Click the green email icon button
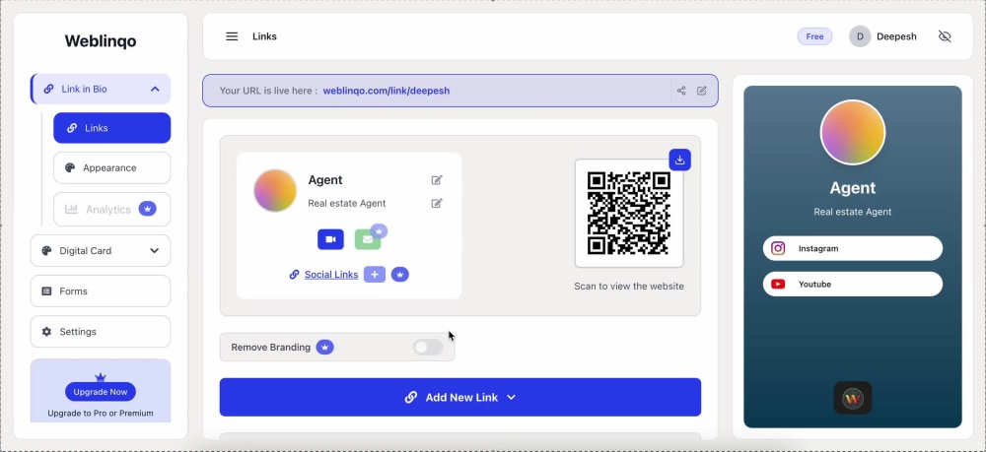 (367, 240)
